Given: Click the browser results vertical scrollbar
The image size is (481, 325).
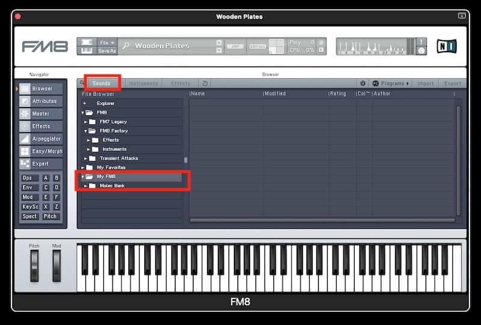Looking at the screenshot, I should tap(458, 160).
